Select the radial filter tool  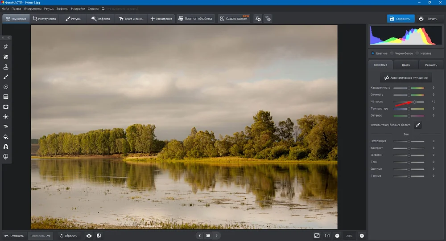coord(6,87)
